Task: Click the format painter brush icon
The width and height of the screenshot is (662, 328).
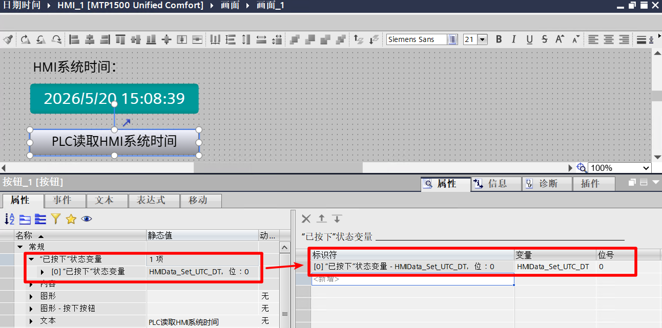Action: click(x=8, y=39)
